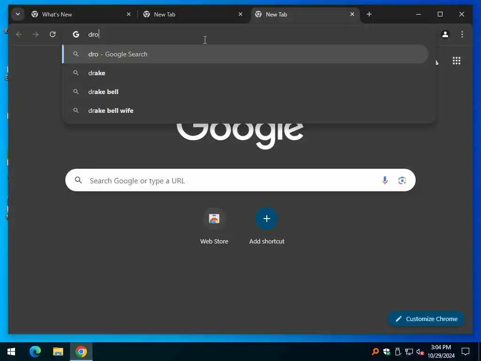Screen dimensions: 481x361
Task: Open the network tray icon
Action: (409, 352)
